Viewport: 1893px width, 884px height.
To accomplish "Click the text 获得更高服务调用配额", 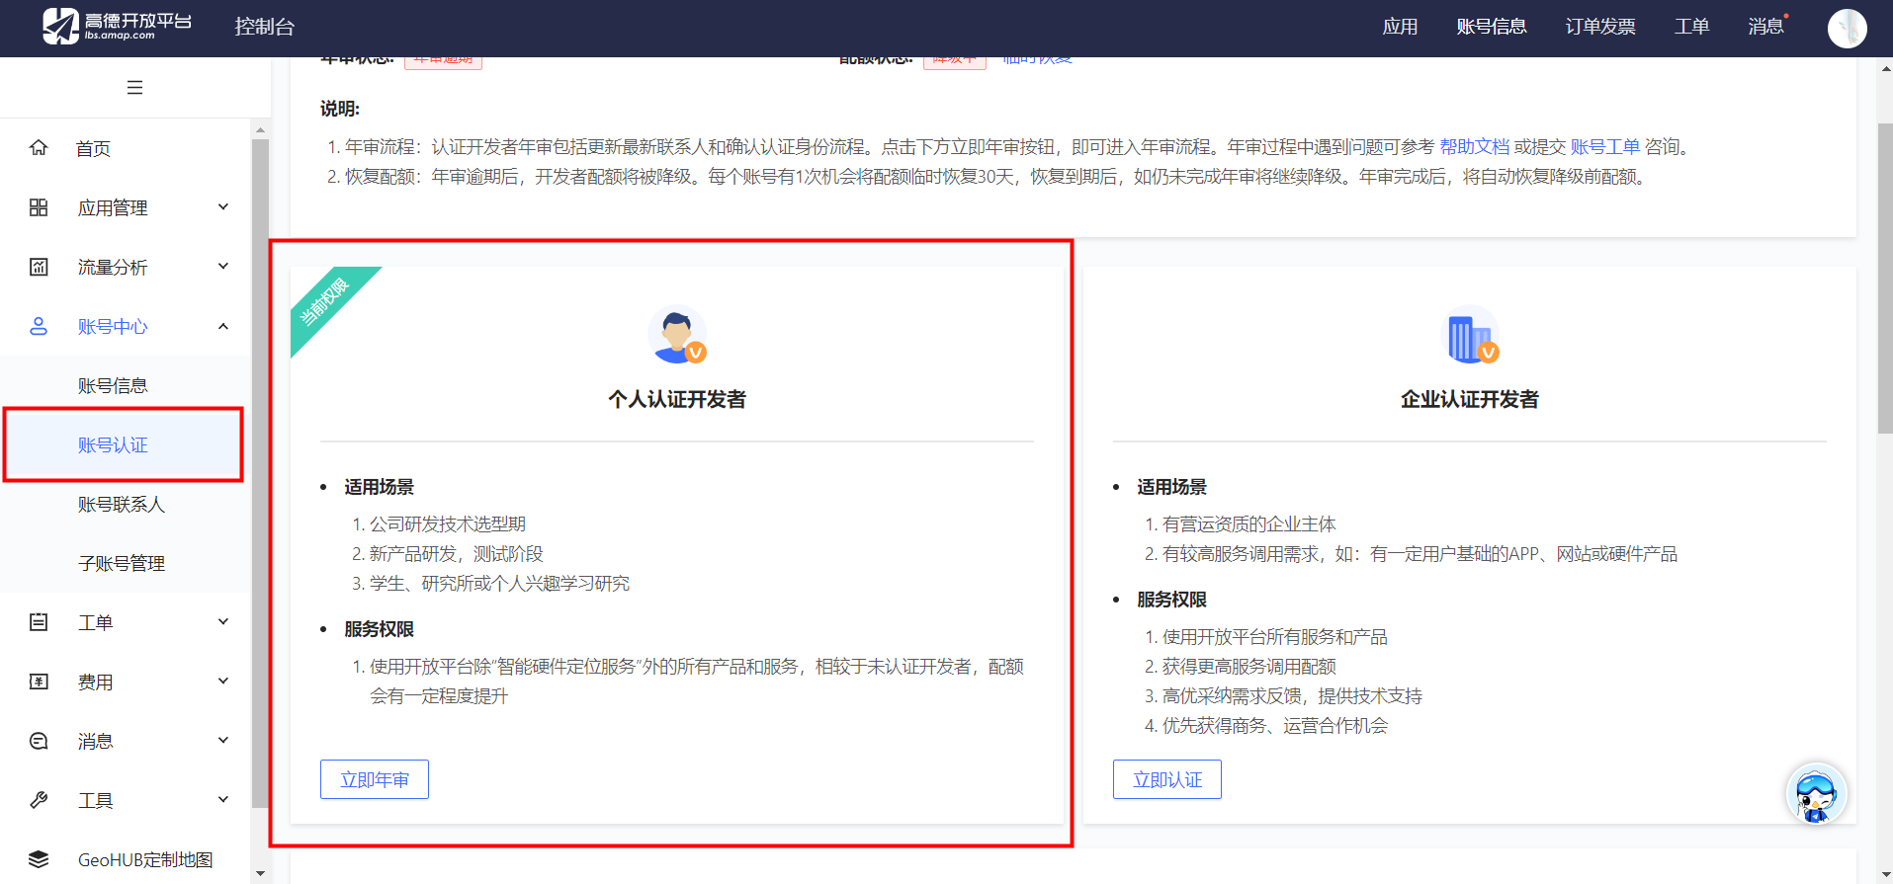I will click(1249, 666).
